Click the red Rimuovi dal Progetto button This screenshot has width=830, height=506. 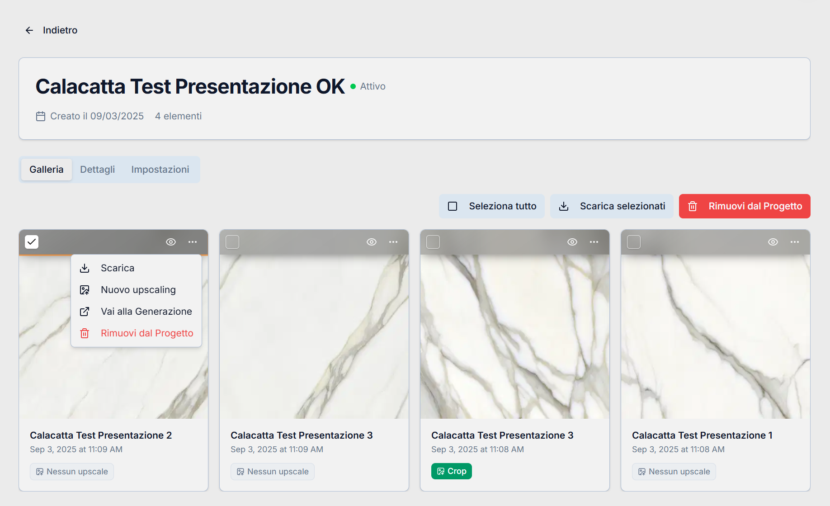coord(745,206)
